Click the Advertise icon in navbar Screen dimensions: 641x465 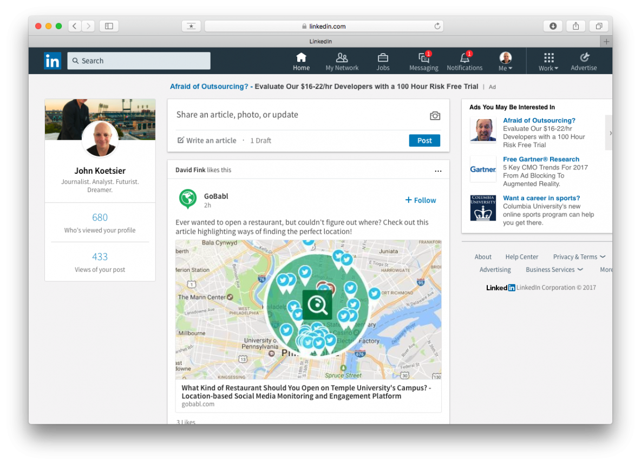click(x=584, y=58)
